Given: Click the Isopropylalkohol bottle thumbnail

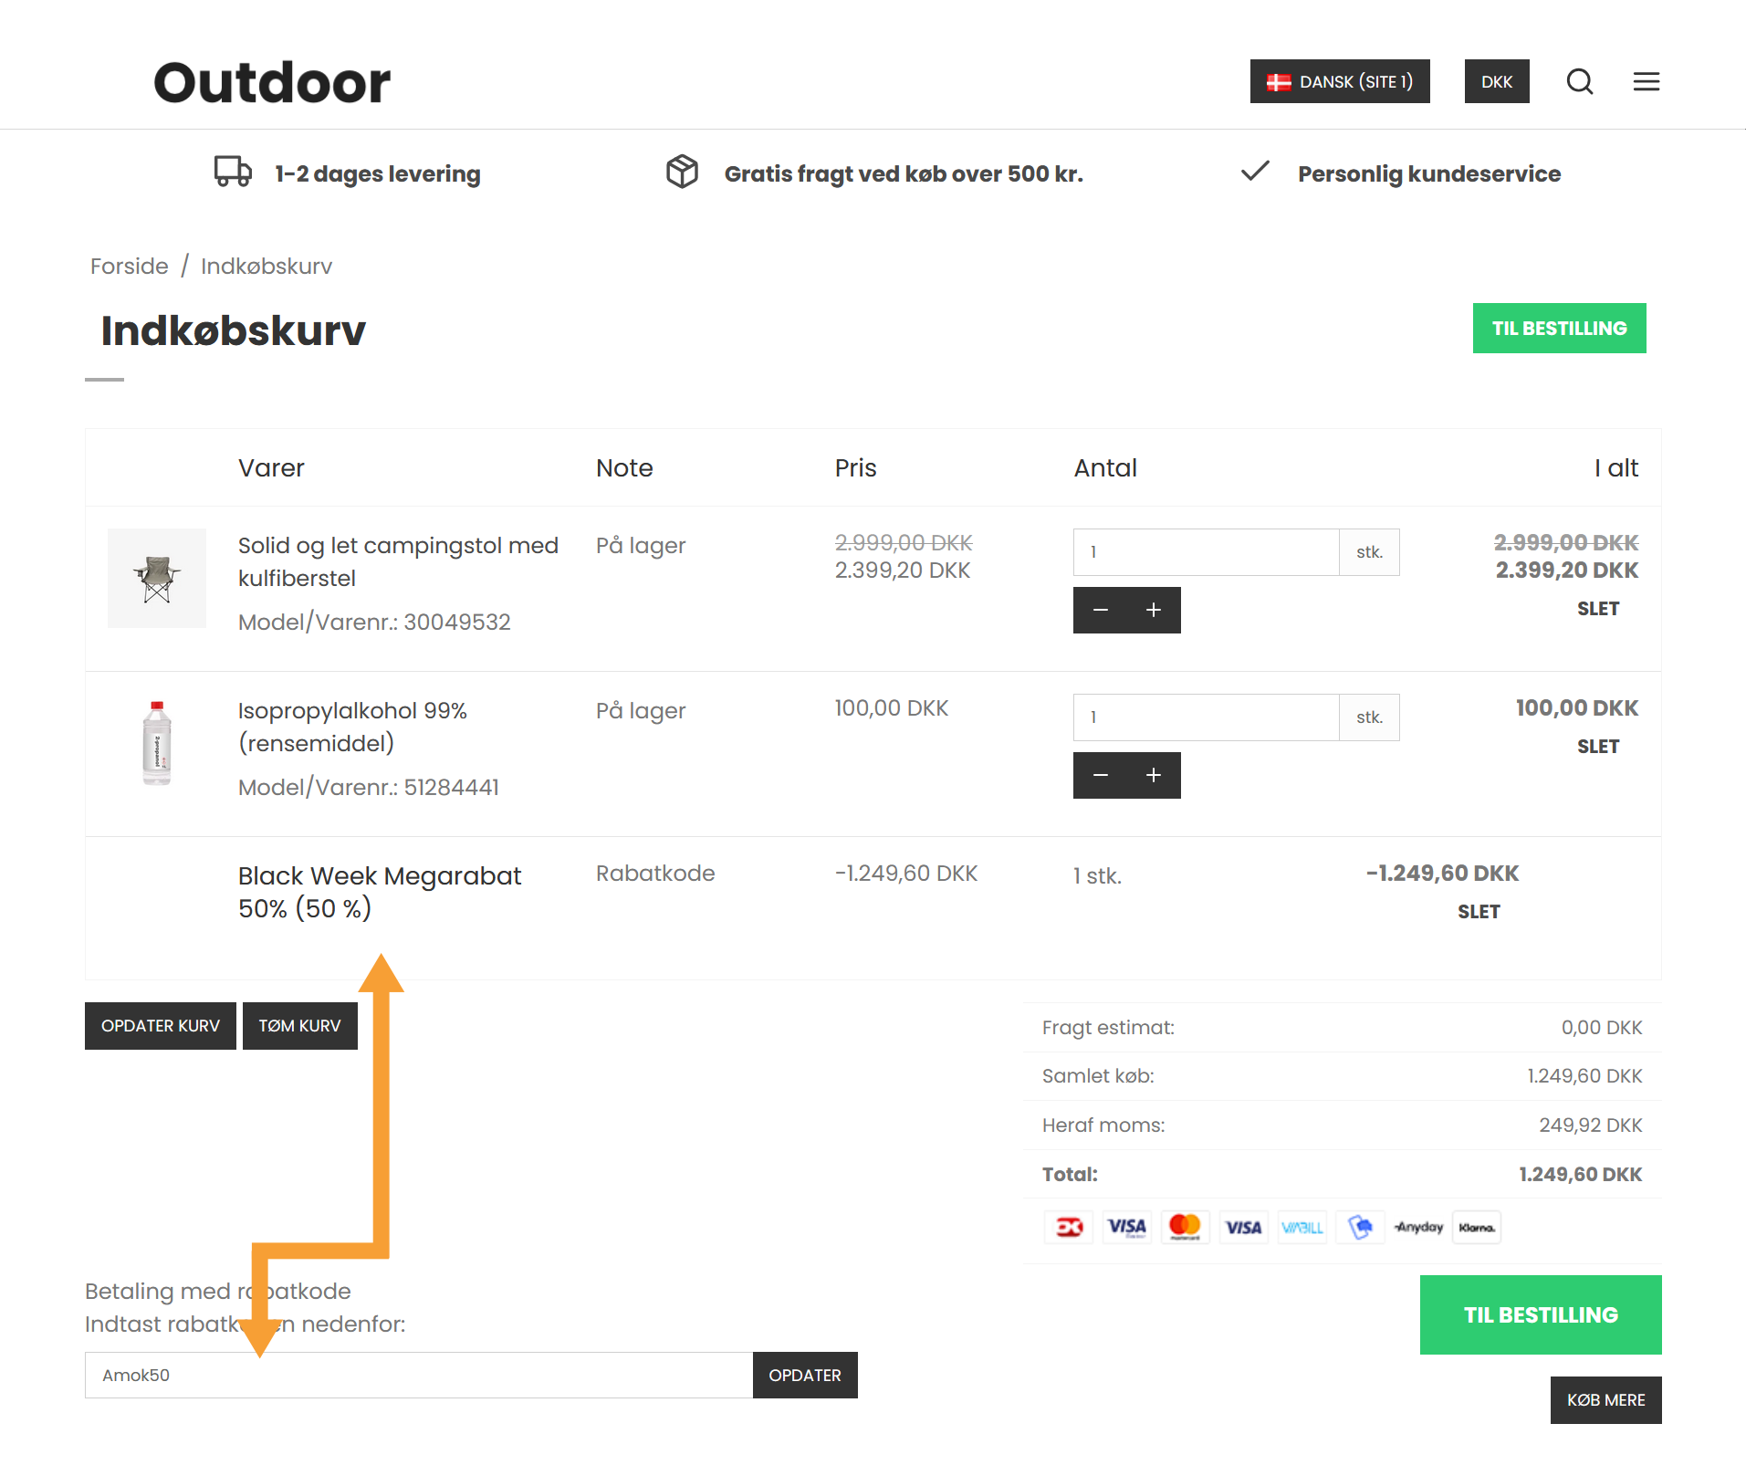Looking at the screenshot, I should point(157,743).
